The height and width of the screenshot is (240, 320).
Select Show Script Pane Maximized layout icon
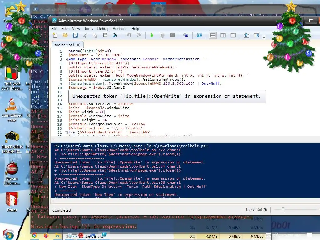point(233,36)
